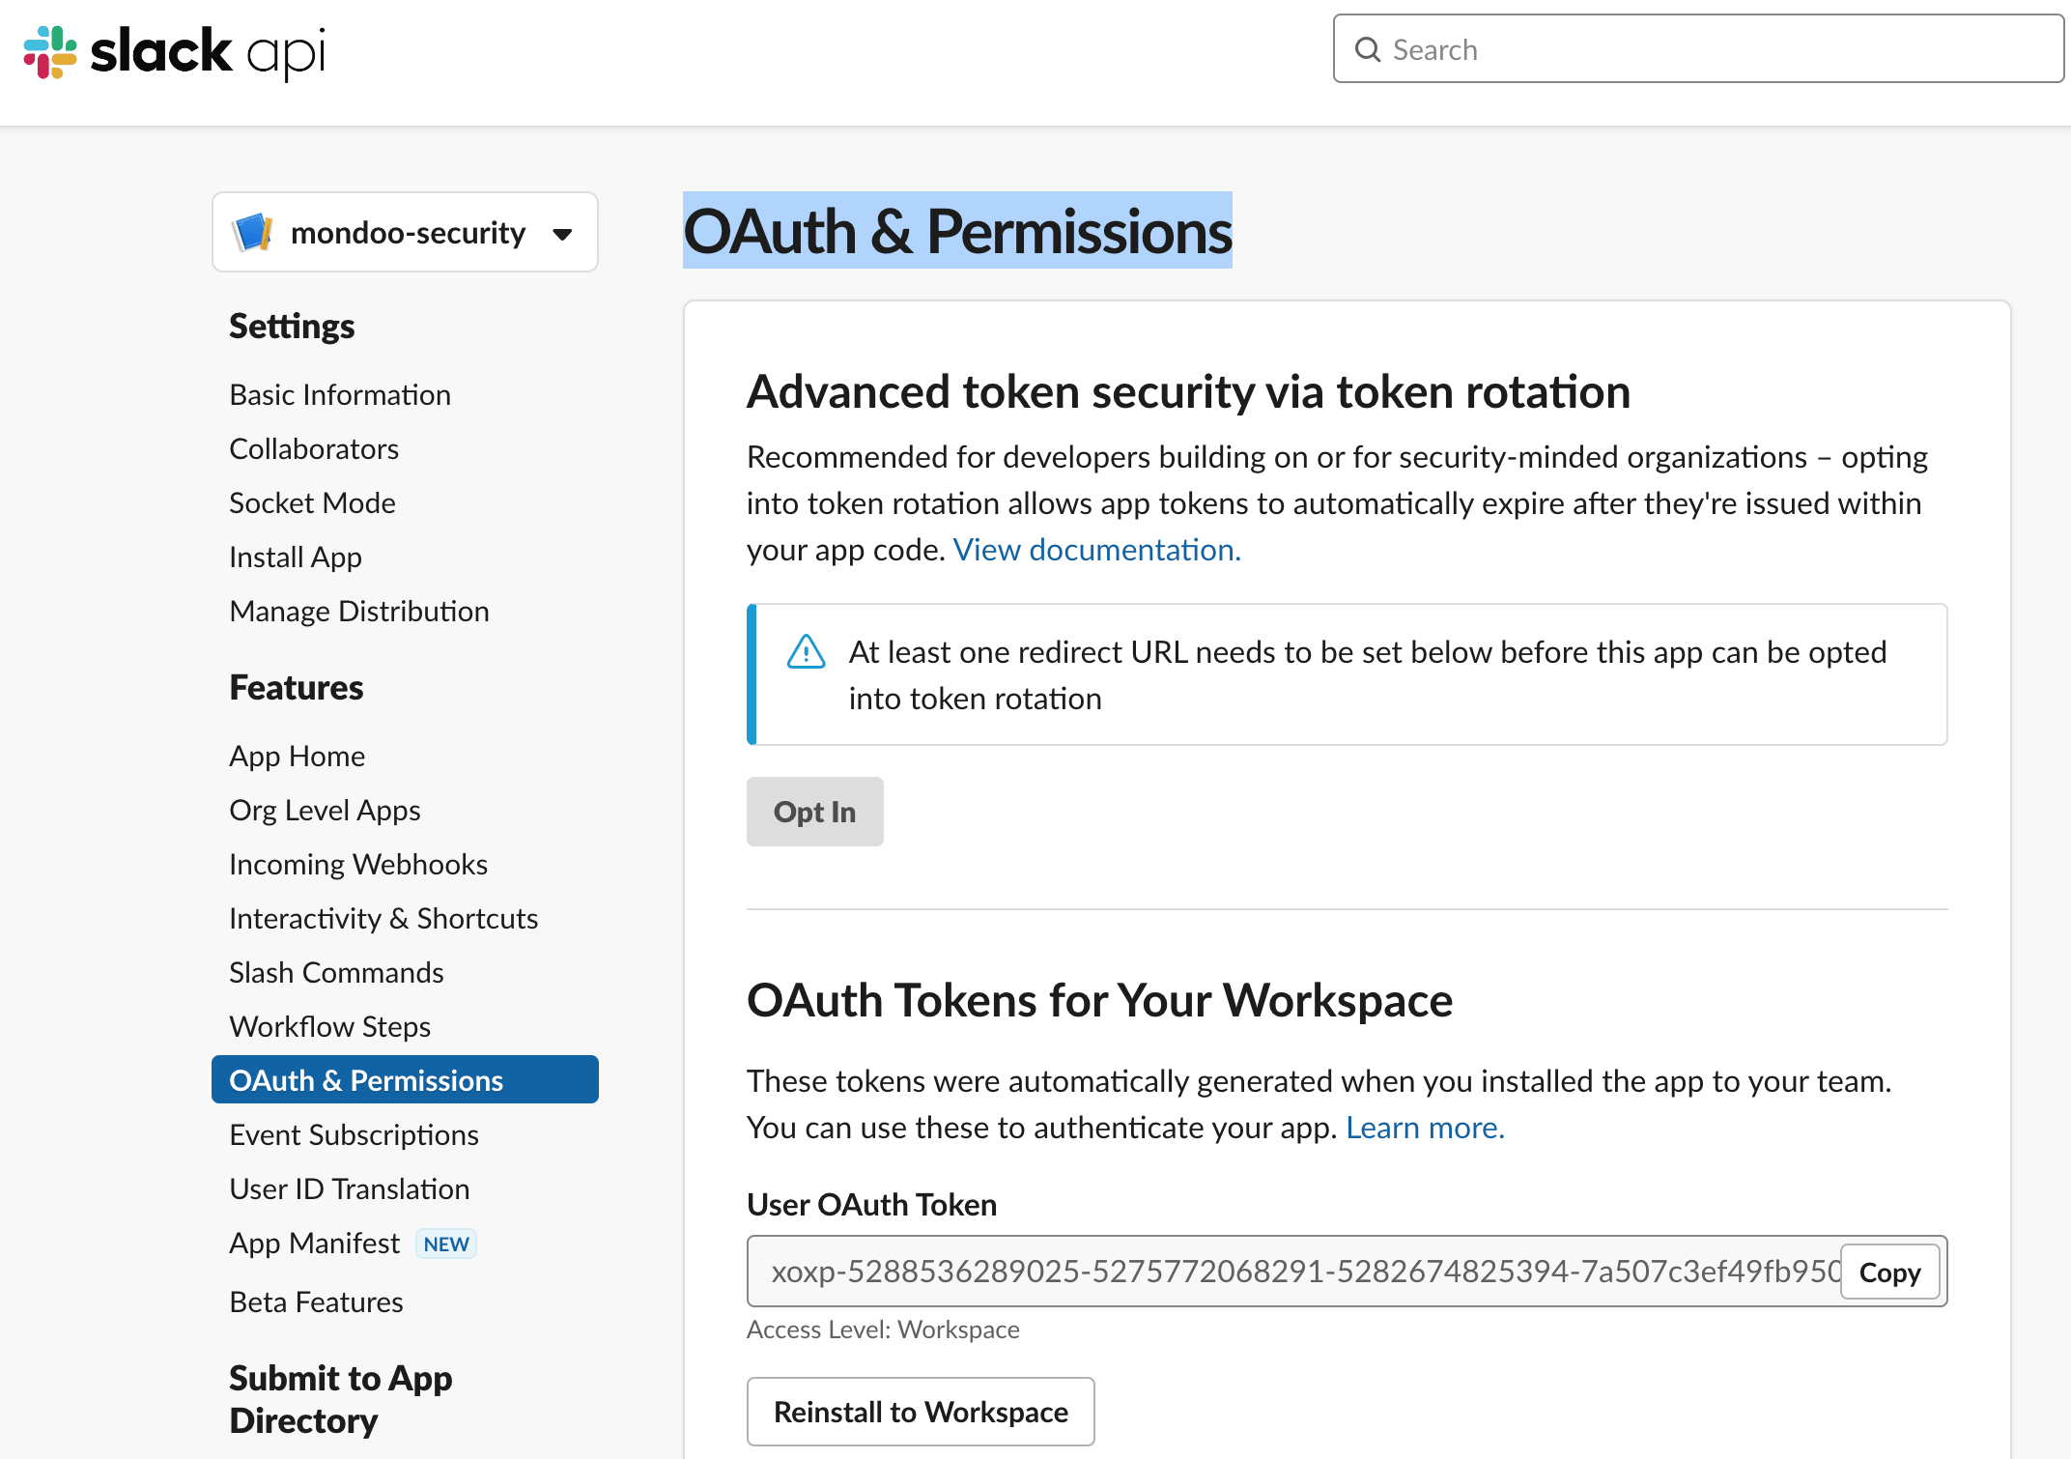The image size is (2071, 1459).
Task: Go to Slash Commands
Action: 336,972
